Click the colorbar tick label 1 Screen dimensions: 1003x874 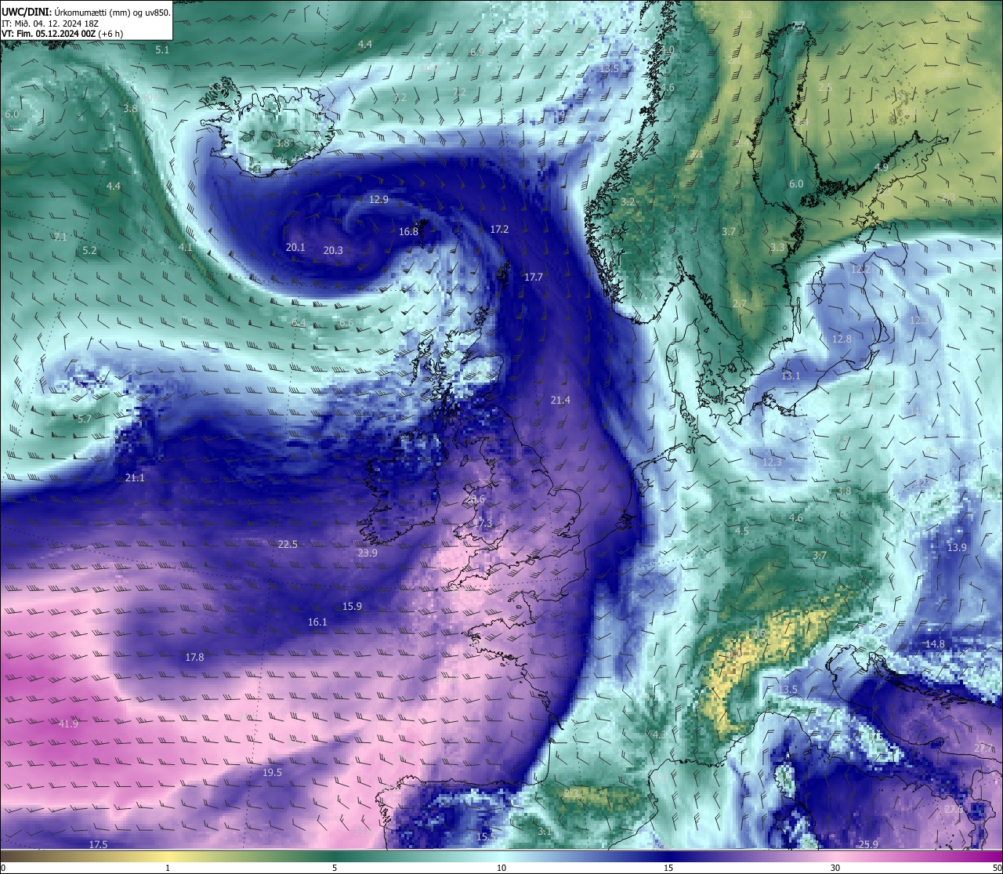point(168,869)
